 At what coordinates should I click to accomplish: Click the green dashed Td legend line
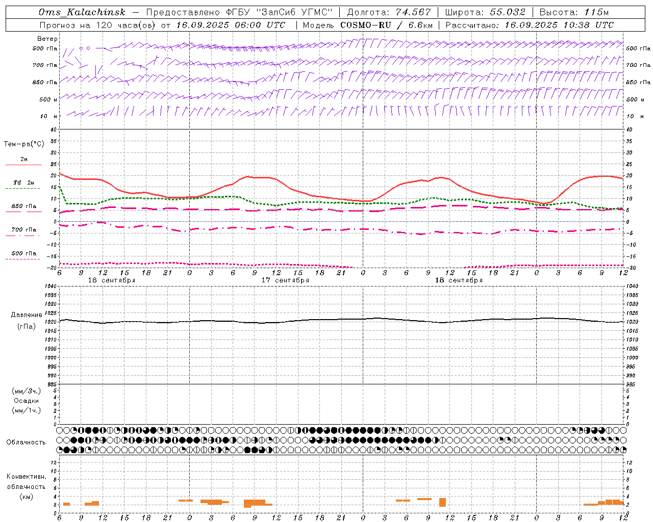point(22,189)
